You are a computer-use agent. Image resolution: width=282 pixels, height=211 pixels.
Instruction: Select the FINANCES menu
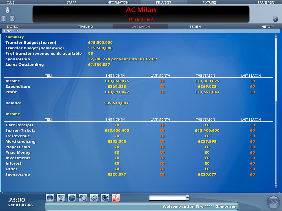[164, 2]
